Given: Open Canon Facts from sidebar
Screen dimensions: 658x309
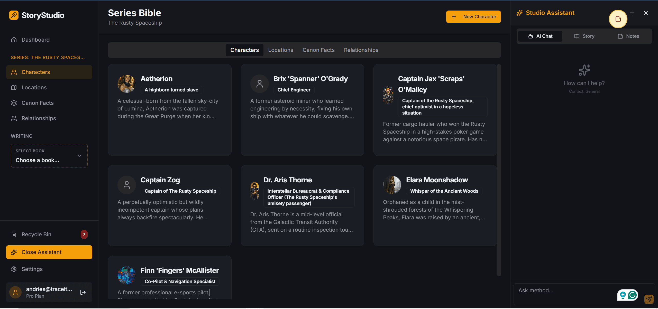Looking at the screenshot, I should (x=38, y=103).
